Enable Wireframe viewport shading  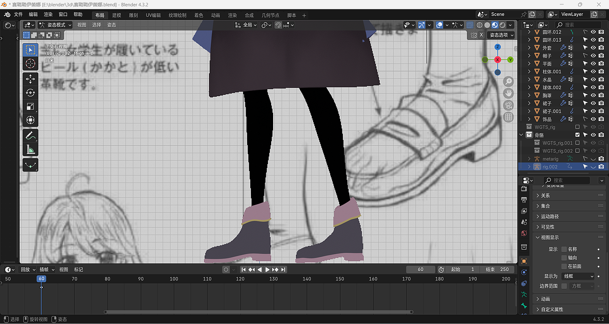(479, 25)
